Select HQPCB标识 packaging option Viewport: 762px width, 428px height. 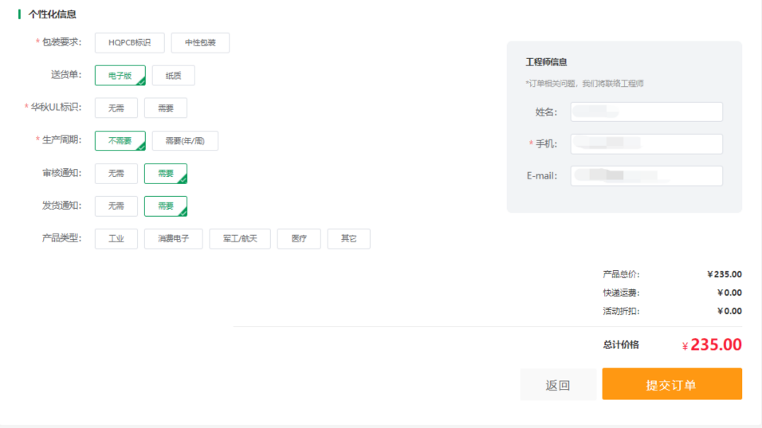129,43
